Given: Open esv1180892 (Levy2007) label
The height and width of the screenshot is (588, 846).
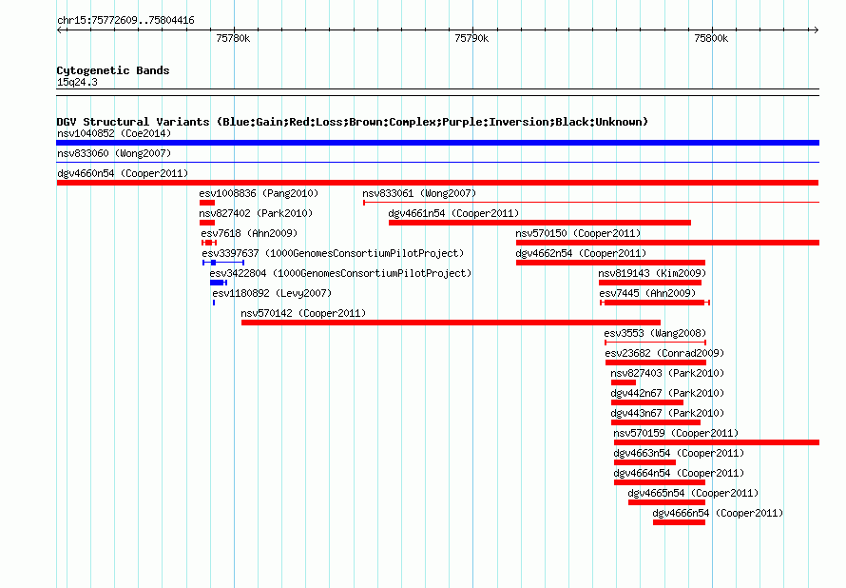Looking at the screenshot, I should 272,293.
